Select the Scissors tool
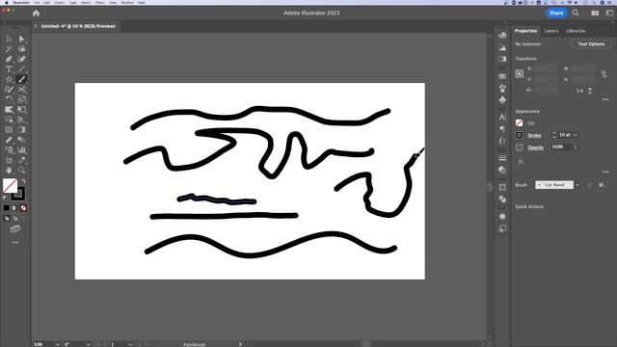Viewport: 617px width, 347px height. [21, 90]
